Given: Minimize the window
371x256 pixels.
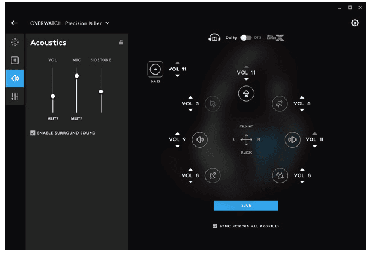Looking at the screenshot, I should 340,8.
